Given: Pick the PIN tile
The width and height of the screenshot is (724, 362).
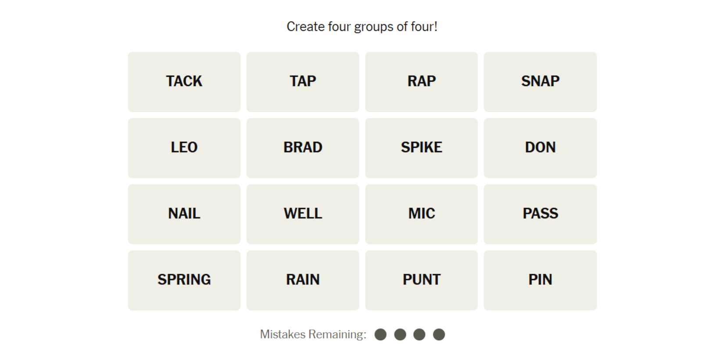Looking at the screenshot, I should point(540,280).
